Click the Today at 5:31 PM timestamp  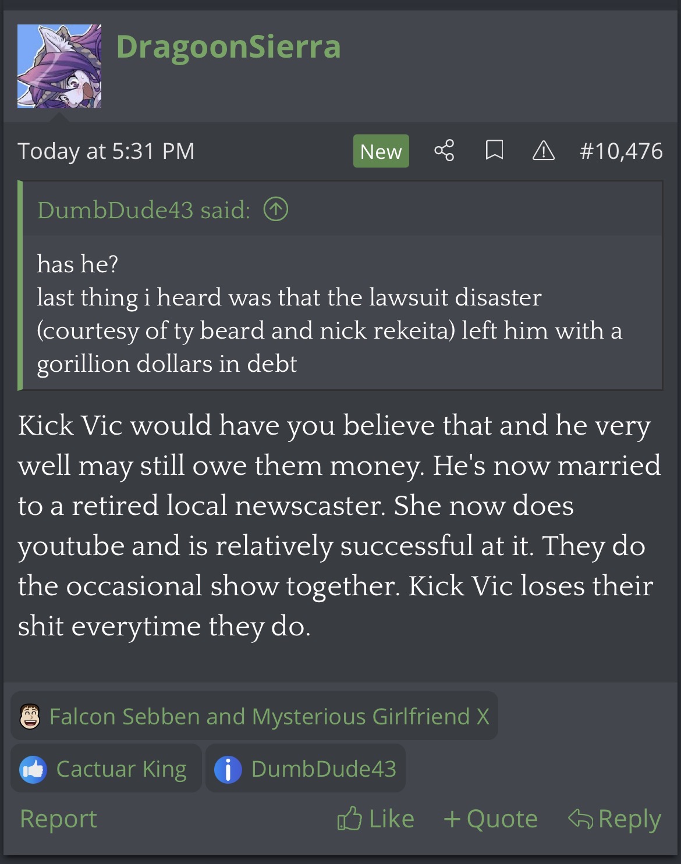coord(106,151)
